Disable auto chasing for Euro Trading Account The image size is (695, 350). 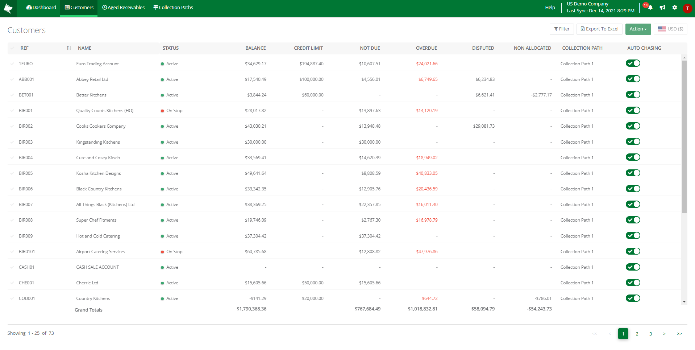click(x=633, y=63)
